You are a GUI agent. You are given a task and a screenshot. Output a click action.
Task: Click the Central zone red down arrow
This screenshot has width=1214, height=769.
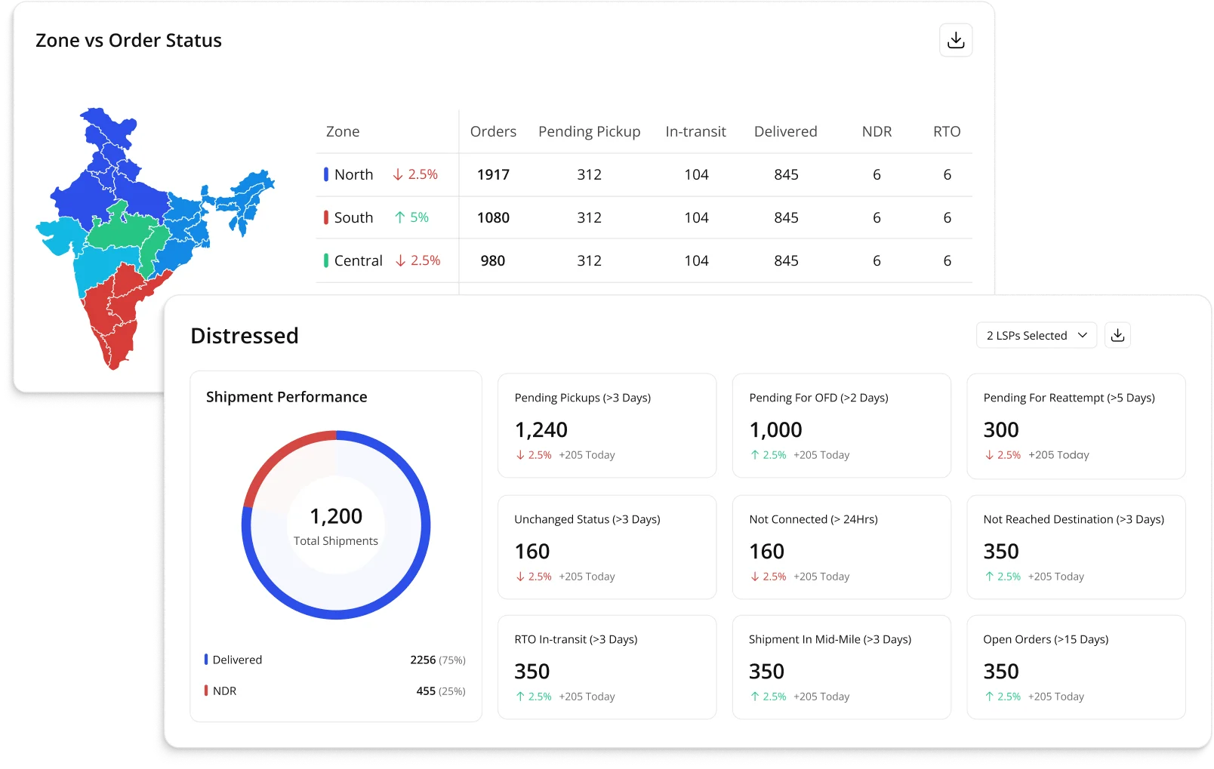click(x=401, y=260)
